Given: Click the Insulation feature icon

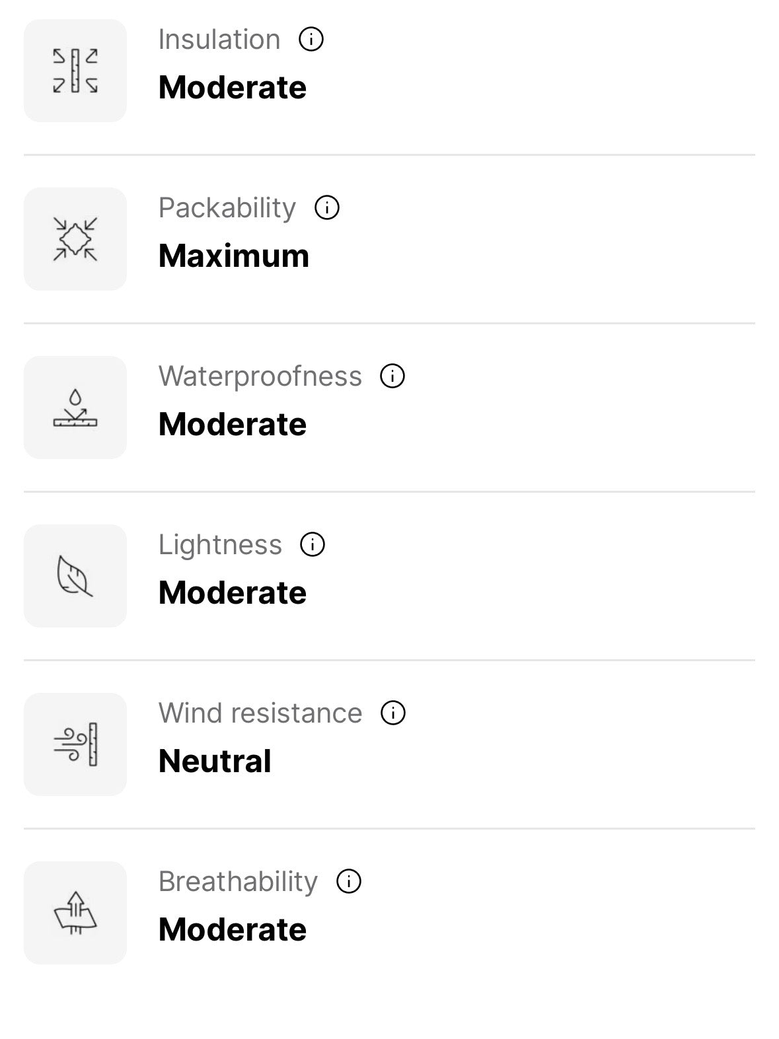Looking at the screenshot, I should (75, 71).
